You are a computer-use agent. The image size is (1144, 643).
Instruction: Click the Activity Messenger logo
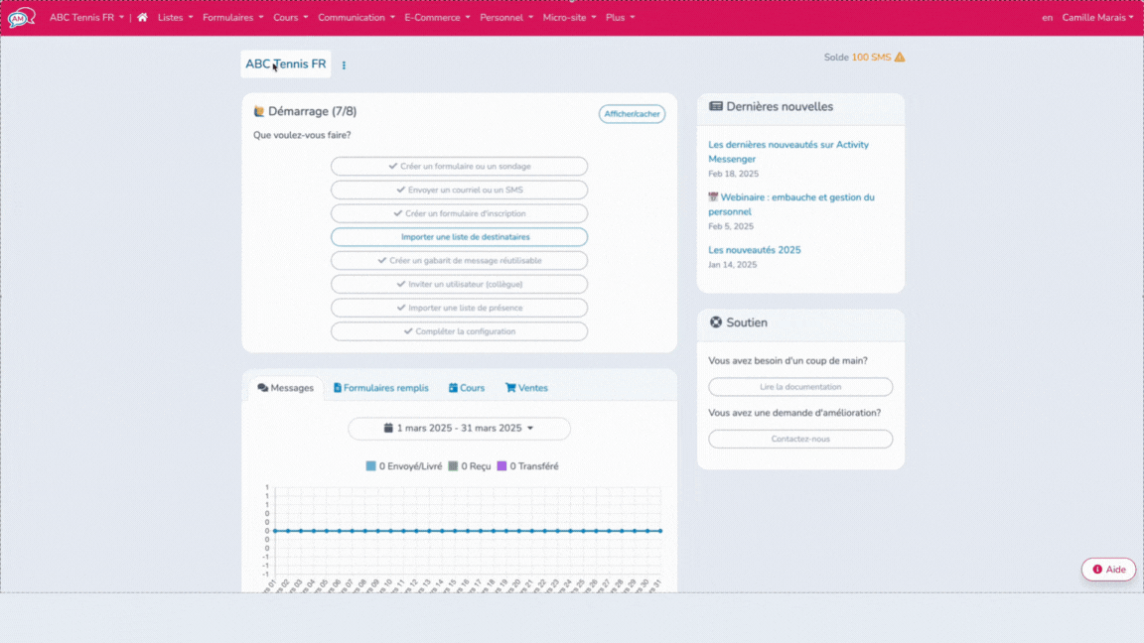click(20, 16)
